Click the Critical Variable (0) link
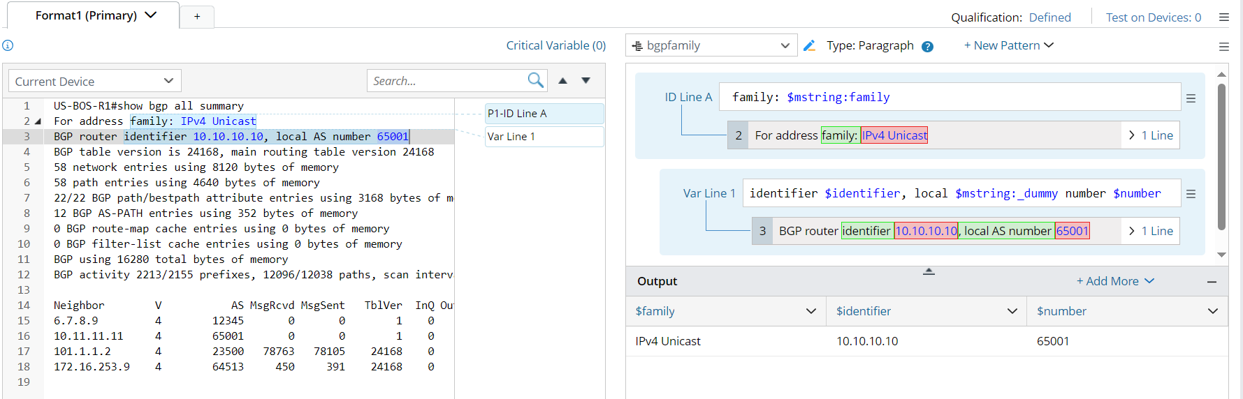Viewport: 1243px width, 399px height. click(555, 45)
